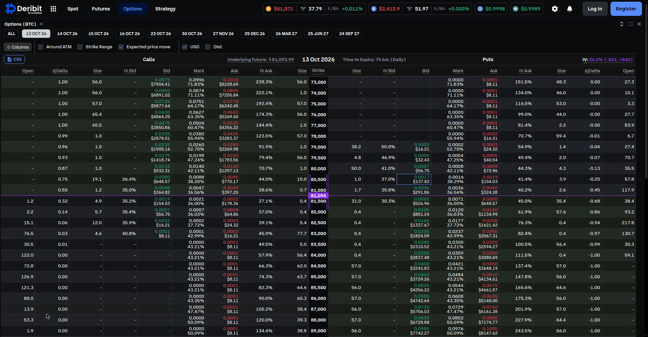Add a new options panel with plus icon
This screenshot has width=648, height=337.
(x=41, y=24)
